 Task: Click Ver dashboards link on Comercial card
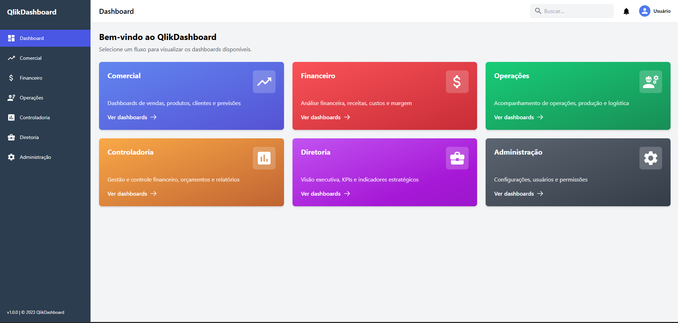point(132,117)
